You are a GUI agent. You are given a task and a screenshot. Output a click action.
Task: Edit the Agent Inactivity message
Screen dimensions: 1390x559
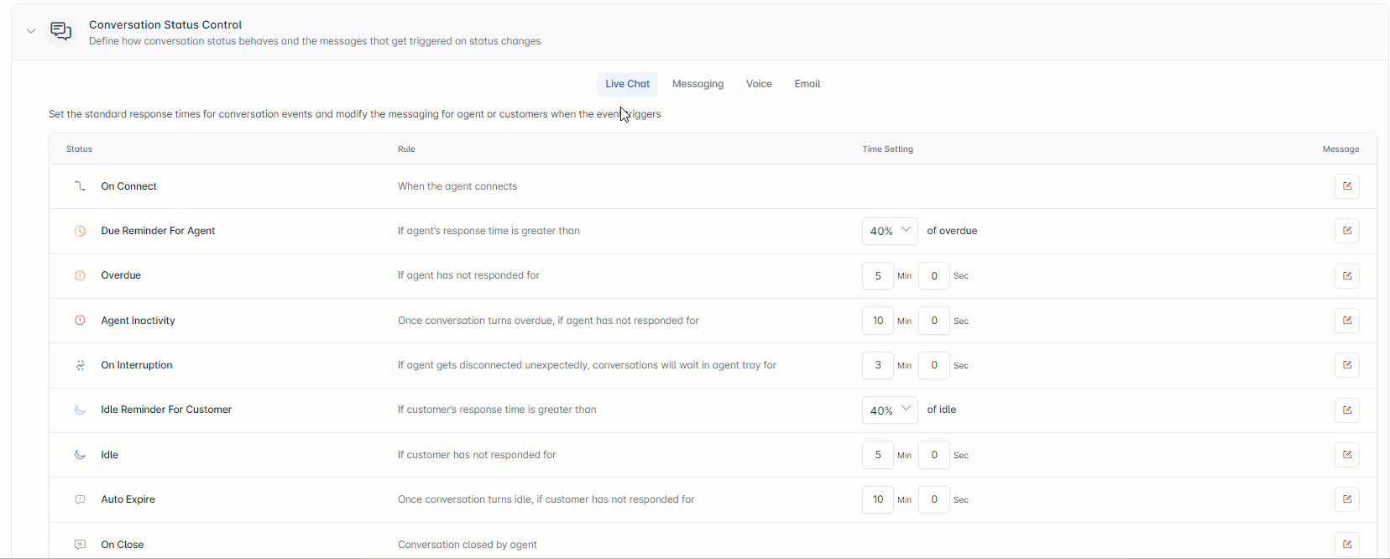(1346, 321)
